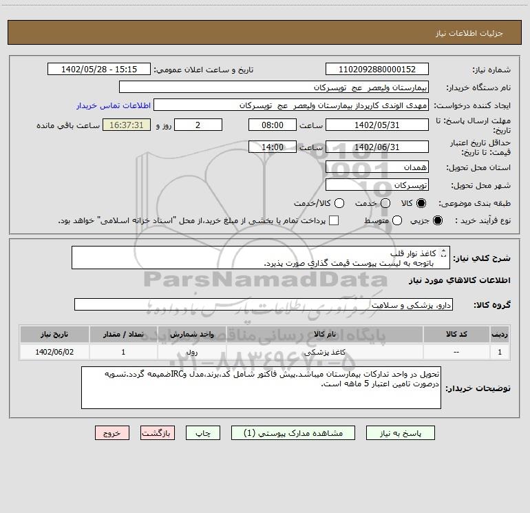Toggle the Islamic treasury payment checkbox
This screenshot has height=513, width=530.
[x=334, y=220]
